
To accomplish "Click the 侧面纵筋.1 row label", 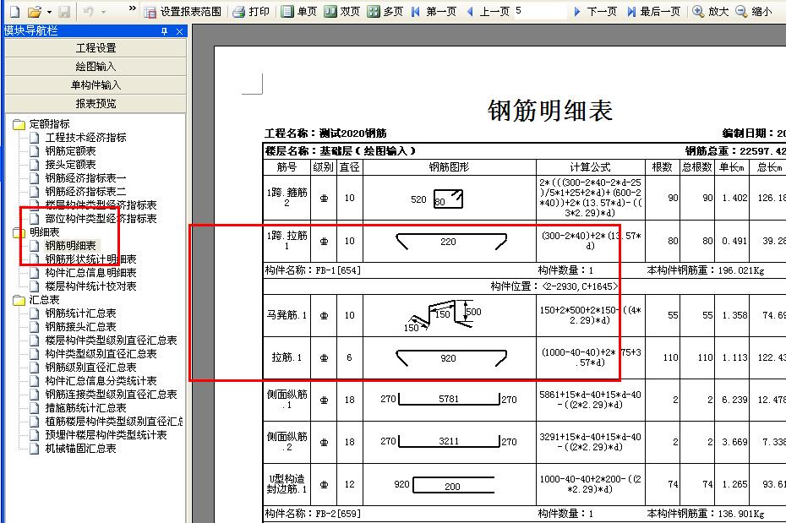I will [287, 400].
